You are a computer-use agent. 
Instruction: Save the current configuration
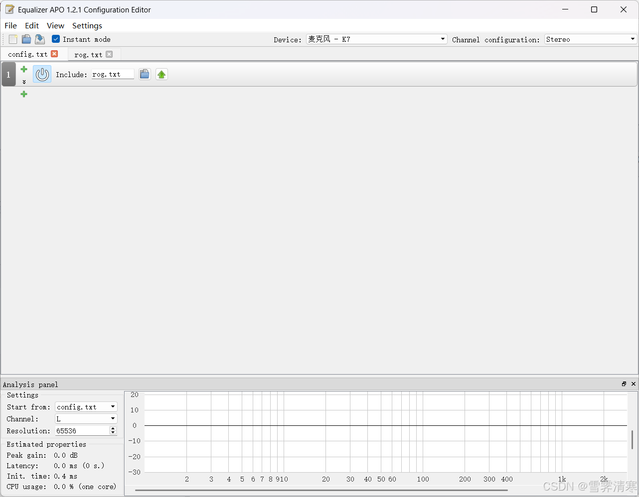39,39
